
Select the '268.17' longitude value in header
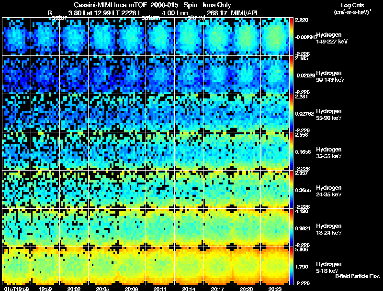[x=217, y=13]
